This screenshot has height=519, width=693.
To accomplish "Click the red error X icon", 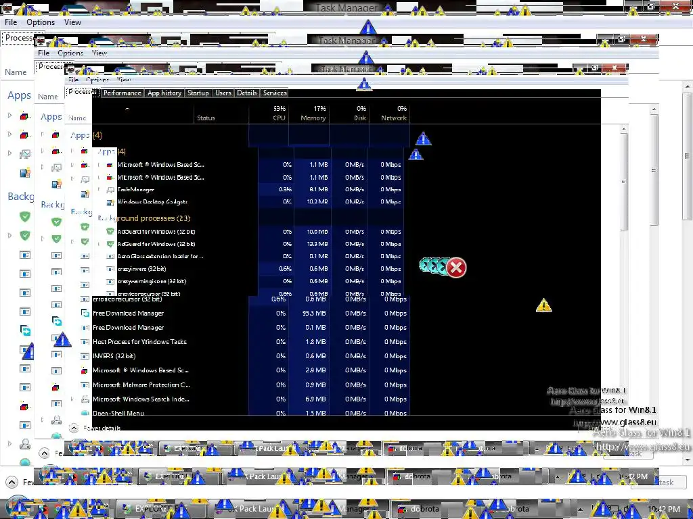I will click(x=455, y=268).
